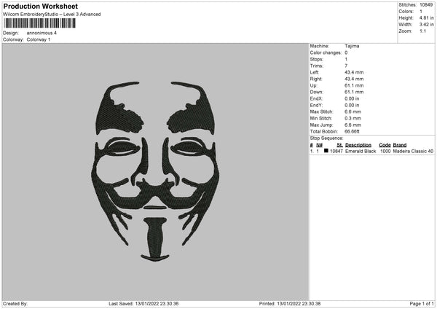Click the 'Colors:' label in the summary
The height and width of the screenshot is (309, 437).
[406, 12]
